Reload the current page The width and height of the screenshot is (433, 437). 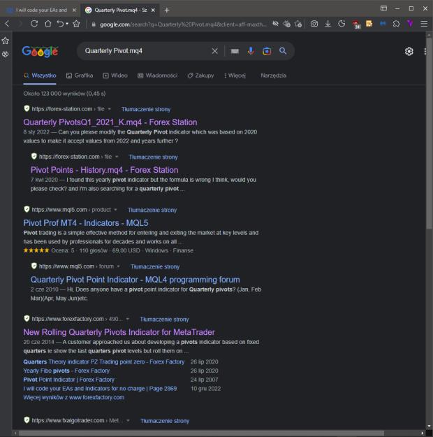[34, 24]
